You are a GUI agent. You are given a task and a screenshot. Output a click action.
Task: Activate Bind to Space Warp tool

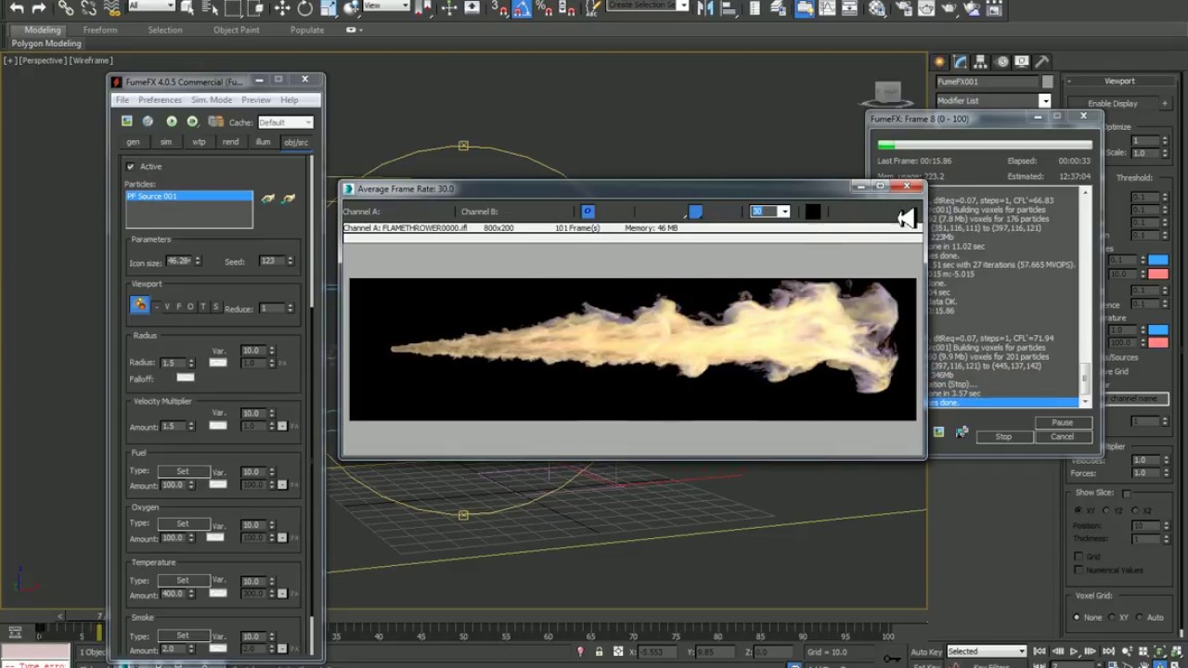click(111, 7)
